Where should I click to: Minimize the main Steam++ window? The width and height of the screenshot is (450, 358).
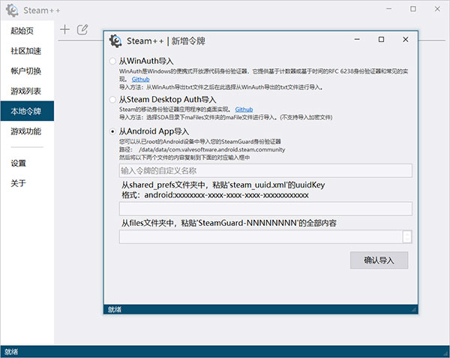pos(388,9)
